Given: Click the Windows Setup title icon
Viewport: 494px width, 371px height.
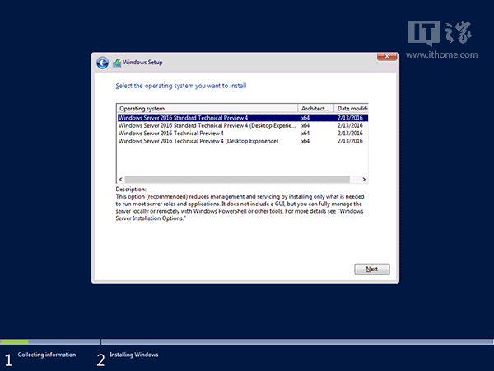Looking at the screenshot, I should [117, 63].
